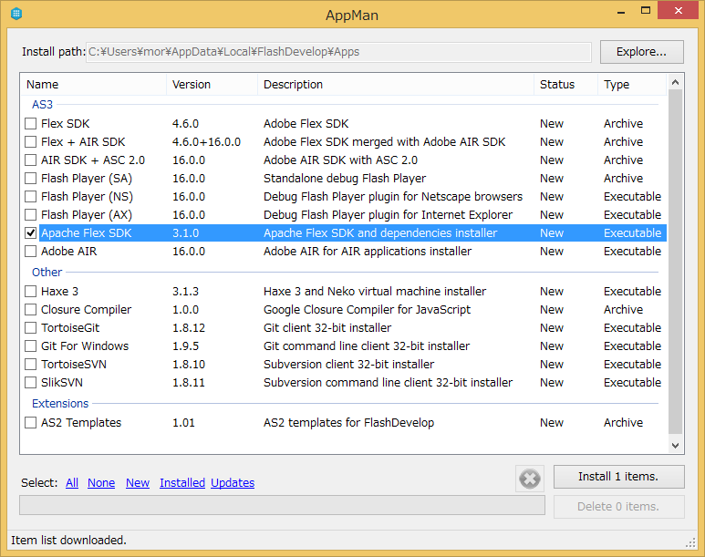
Task: Uncheck the Apache Flex SDK checkbox
Action: 31,232
